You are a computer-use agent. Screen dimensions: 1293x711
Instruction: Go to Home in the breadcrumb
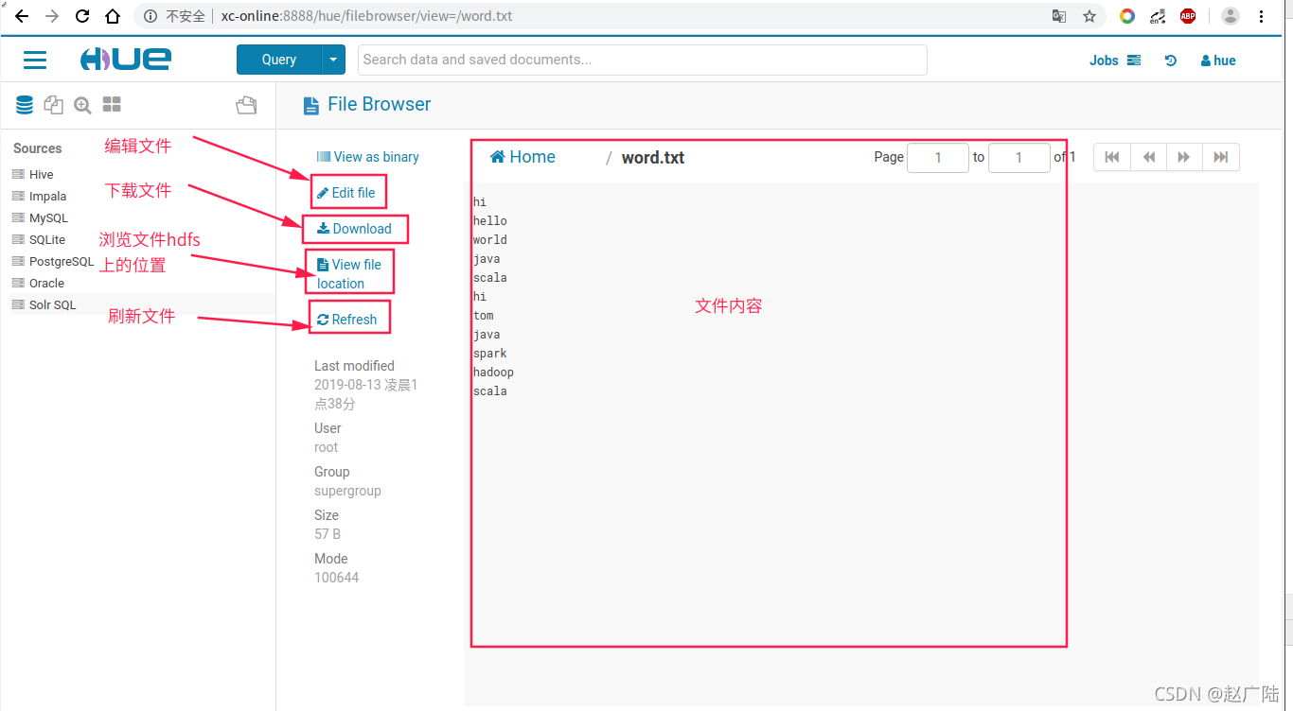click(523, 157)
